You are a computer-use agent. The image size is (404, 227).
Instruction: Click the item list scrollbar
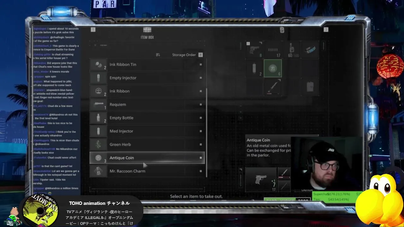(206, 132)
